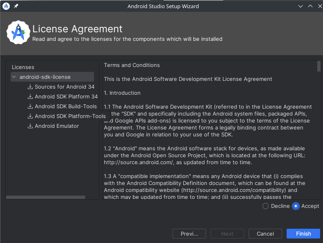Click the Android Studio logo in header
Image resolution: width=323 pixels, height=243 pixels.
click(x=18, y=33)
